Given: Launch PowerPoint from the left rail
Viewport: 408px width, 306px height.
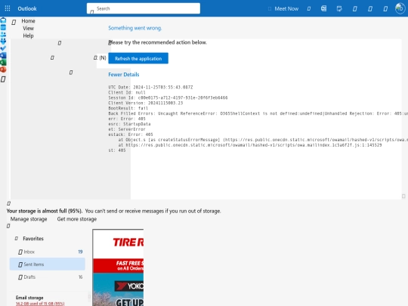Looking at the screenshot, I should 3,70.
